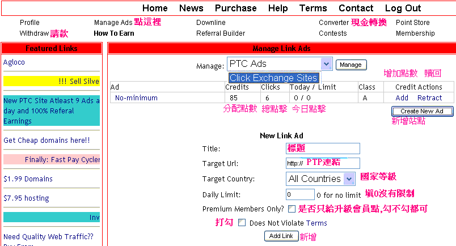Click the Add credit action link
The width and height of the screenshot is (456, 246).
pyautogui.click(x=402, y=98)
